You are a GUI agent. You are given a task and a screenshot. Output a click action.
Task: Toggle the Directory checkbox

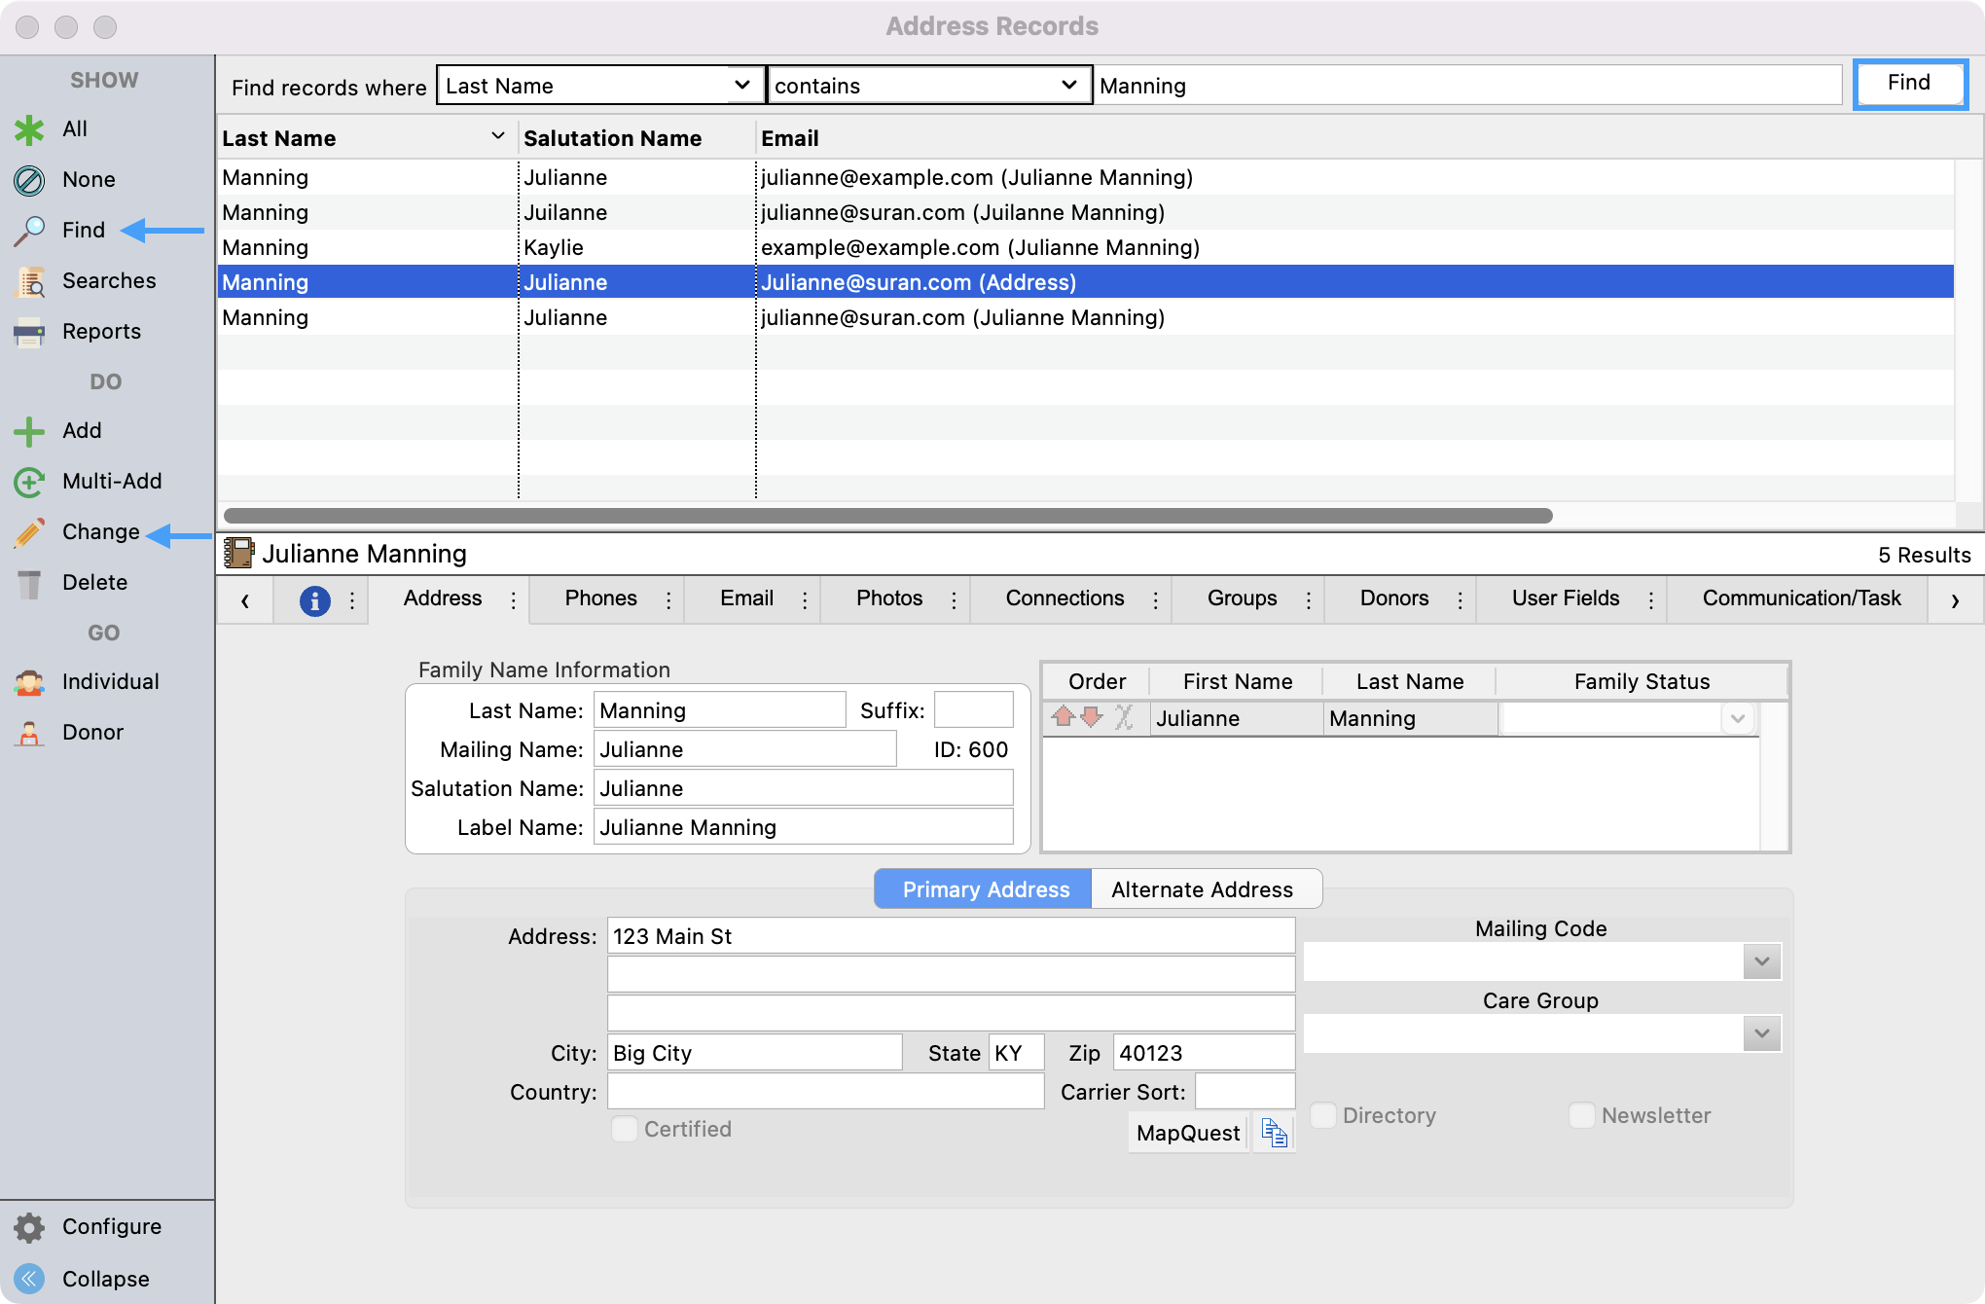click(1323, 1115)
